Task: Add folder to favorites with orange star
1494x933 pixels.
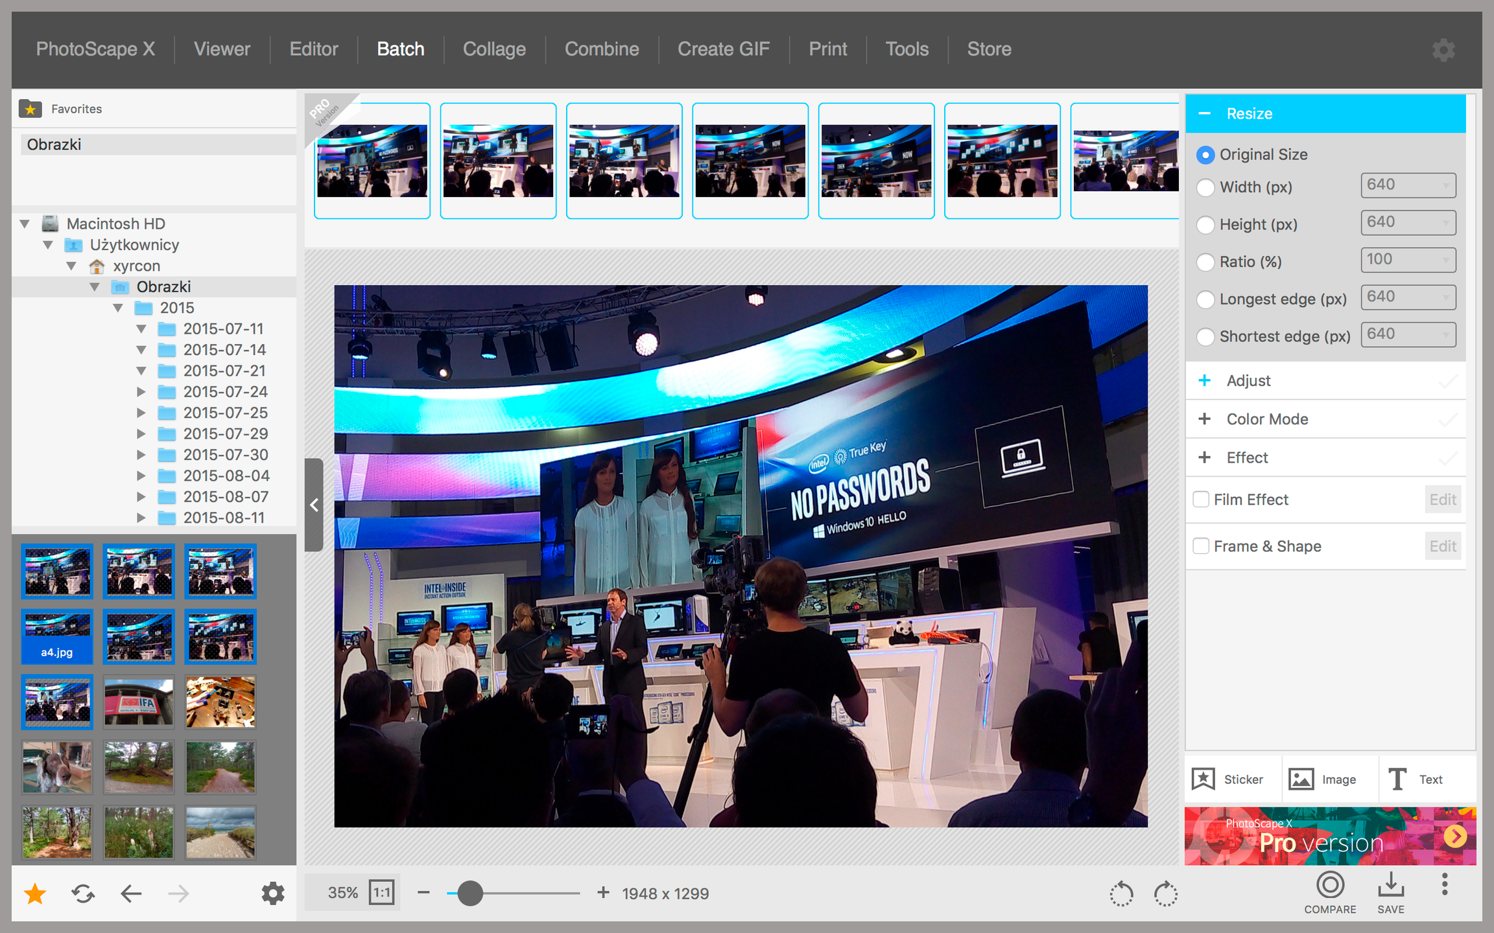Action: point(35,894)
